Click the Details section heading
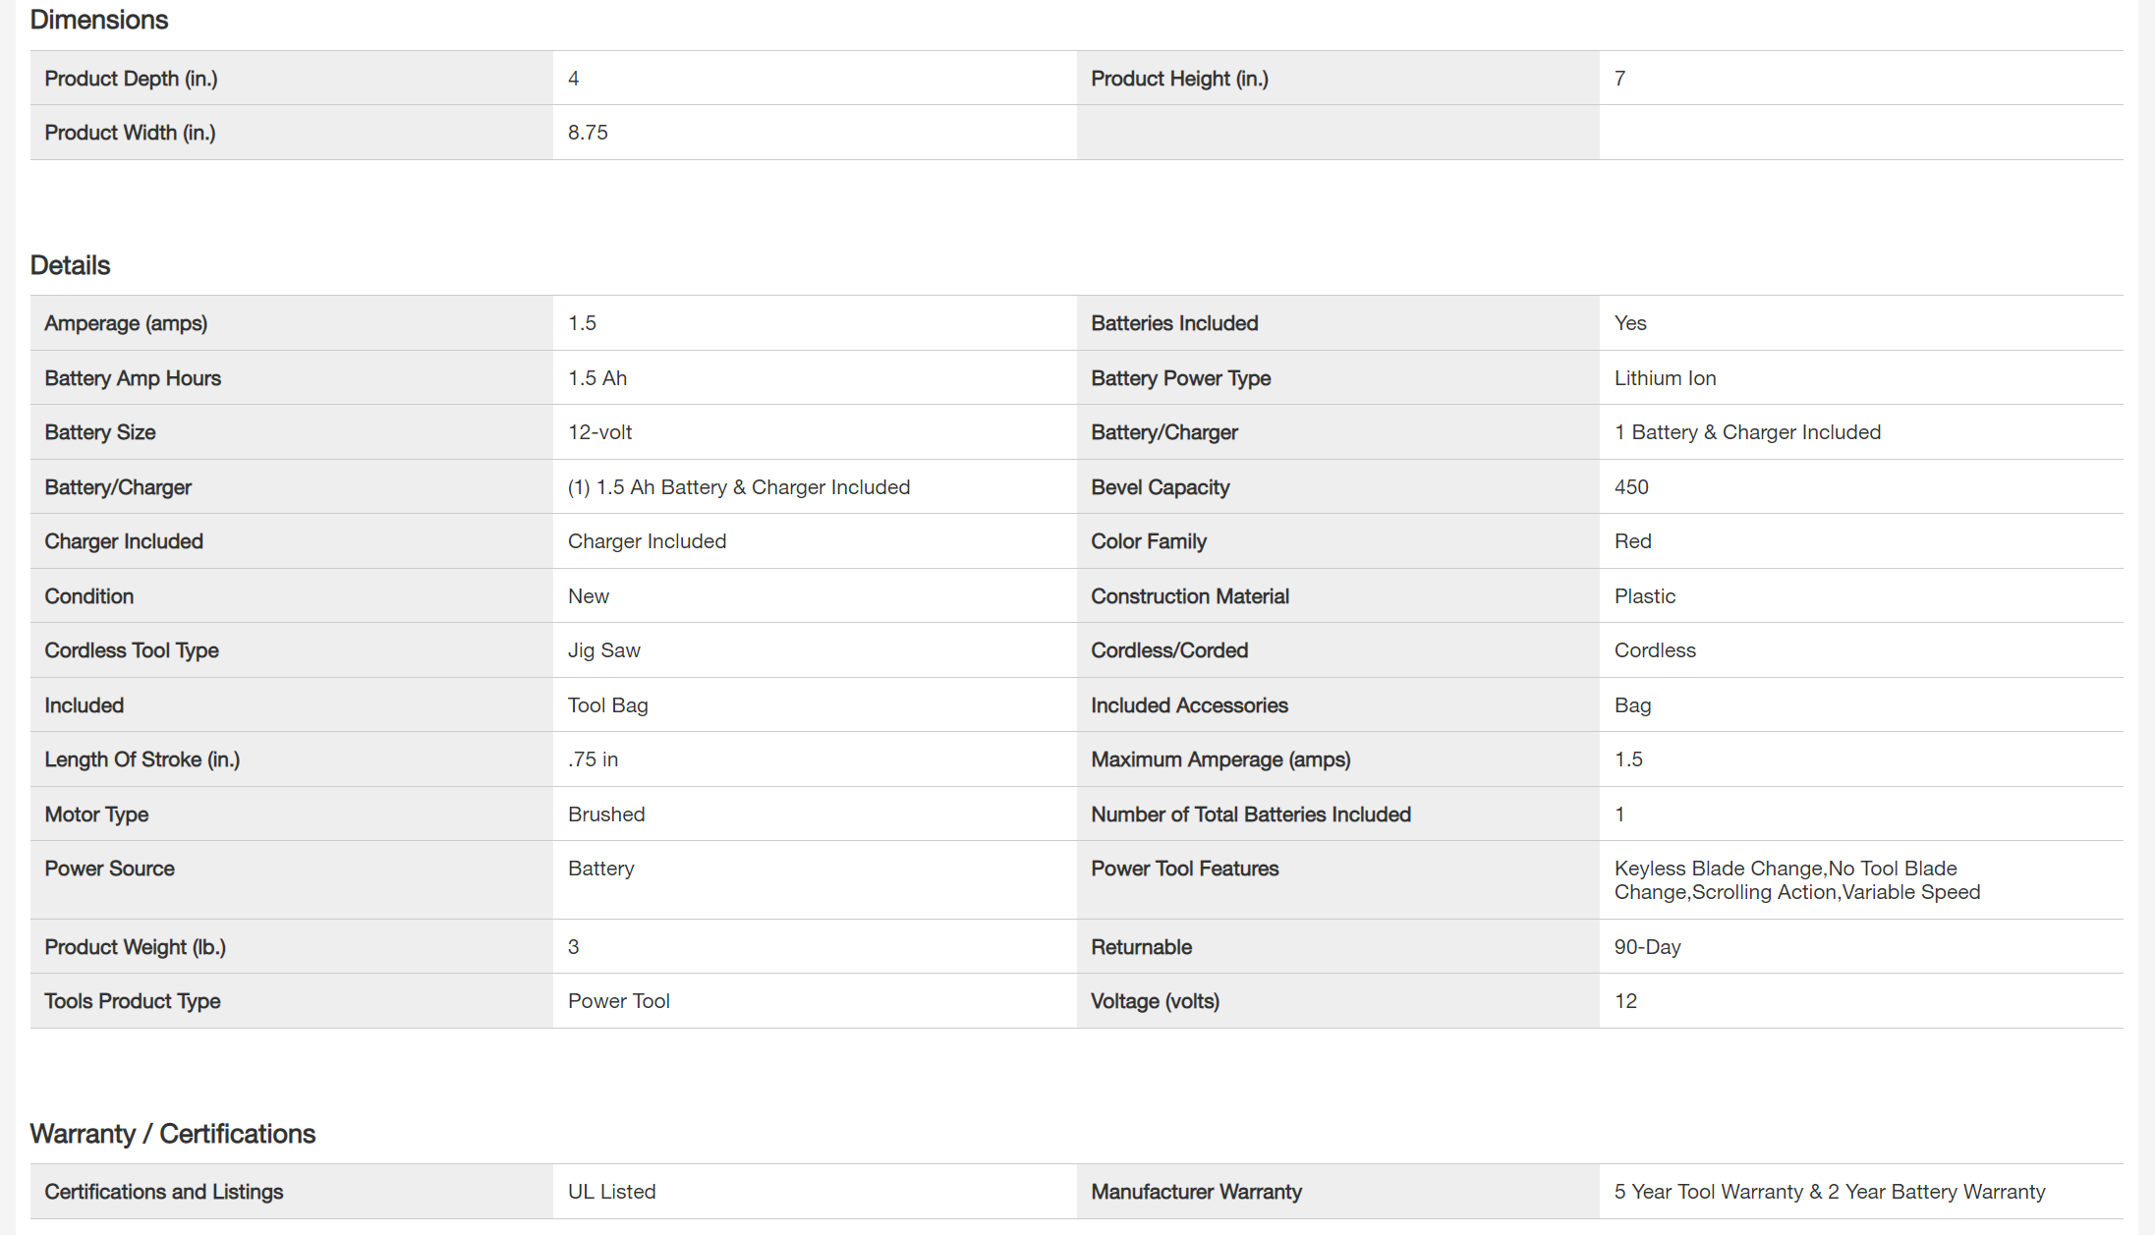The image size is (2155, 1235). click(70, 265)
